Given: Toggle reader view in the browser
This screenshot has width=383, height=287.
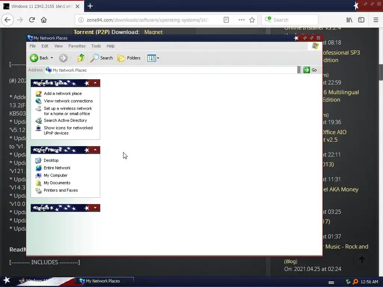Looking at the screenshot, I should tap(226, 20).
